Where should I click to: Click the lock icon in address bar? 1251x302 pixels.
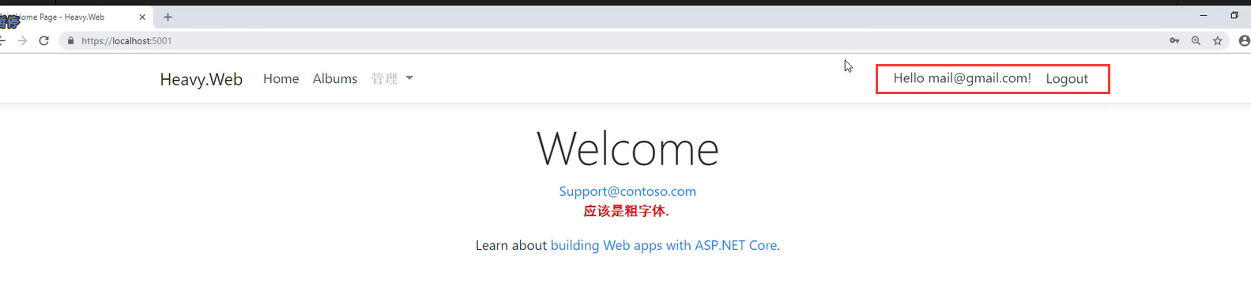pos(71,41)
